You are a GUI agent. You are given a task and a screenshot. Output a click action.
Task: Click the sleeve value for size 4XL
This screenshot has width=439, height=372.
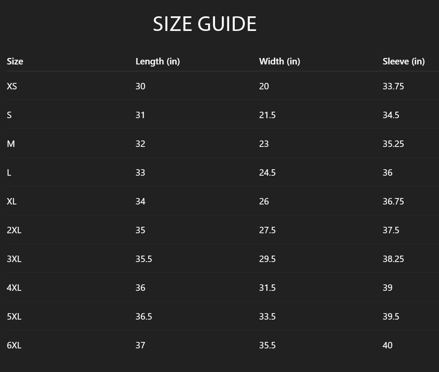pyautogui.click(x=388, y=288)
